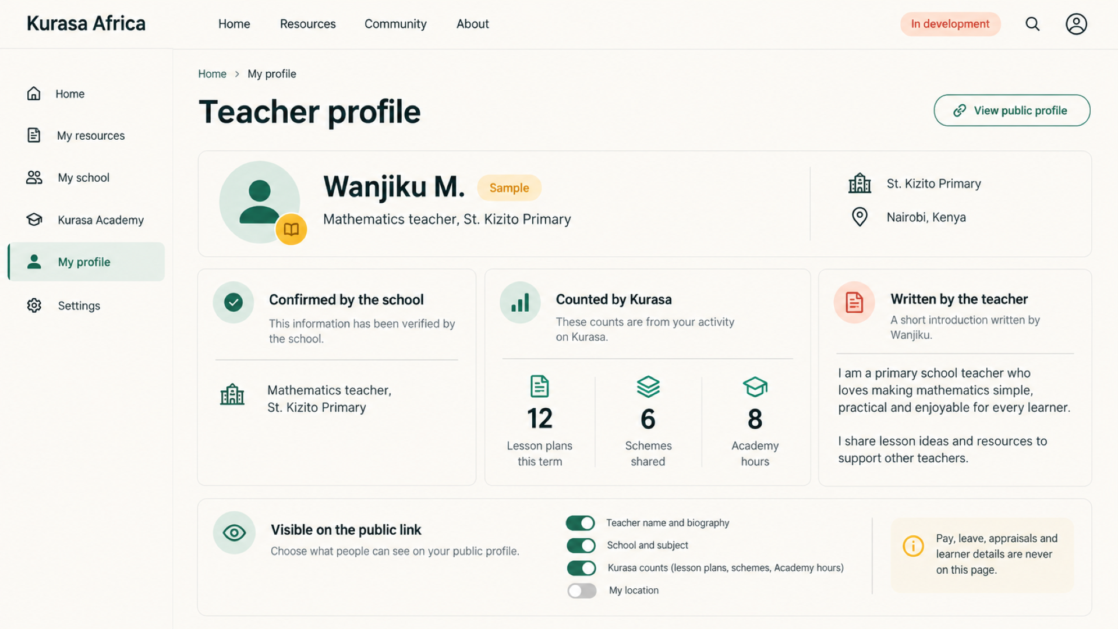Screen dimensions: 1118x629
Task: Click the location pin icon beside Nairobi, Kenya
Action: point(859,217)
